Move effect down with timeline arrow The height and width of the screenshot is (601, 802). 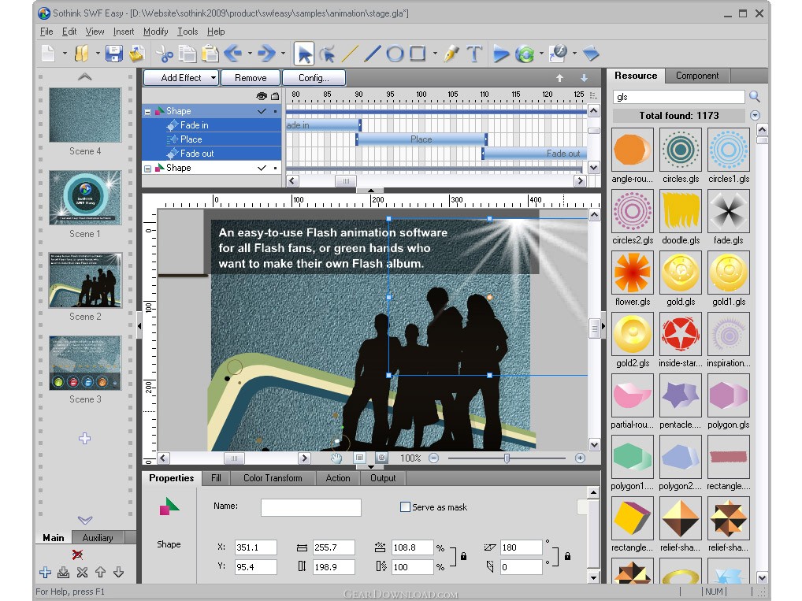coord(584,78)
